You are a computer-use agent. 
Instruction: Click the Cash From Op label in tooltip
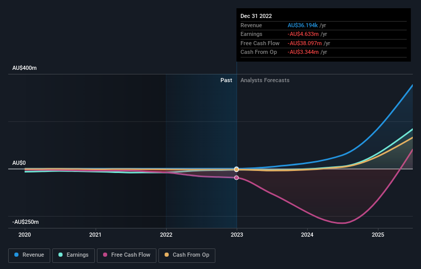point(258,52)
